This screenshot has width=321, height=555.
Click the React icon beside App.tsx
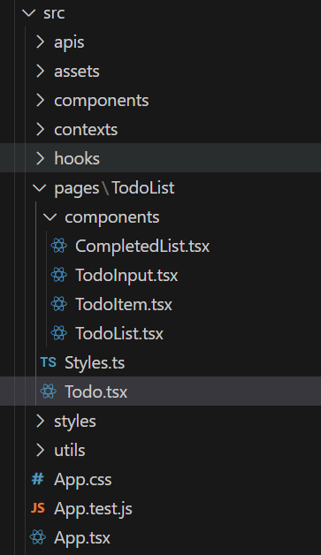[37, 537]
